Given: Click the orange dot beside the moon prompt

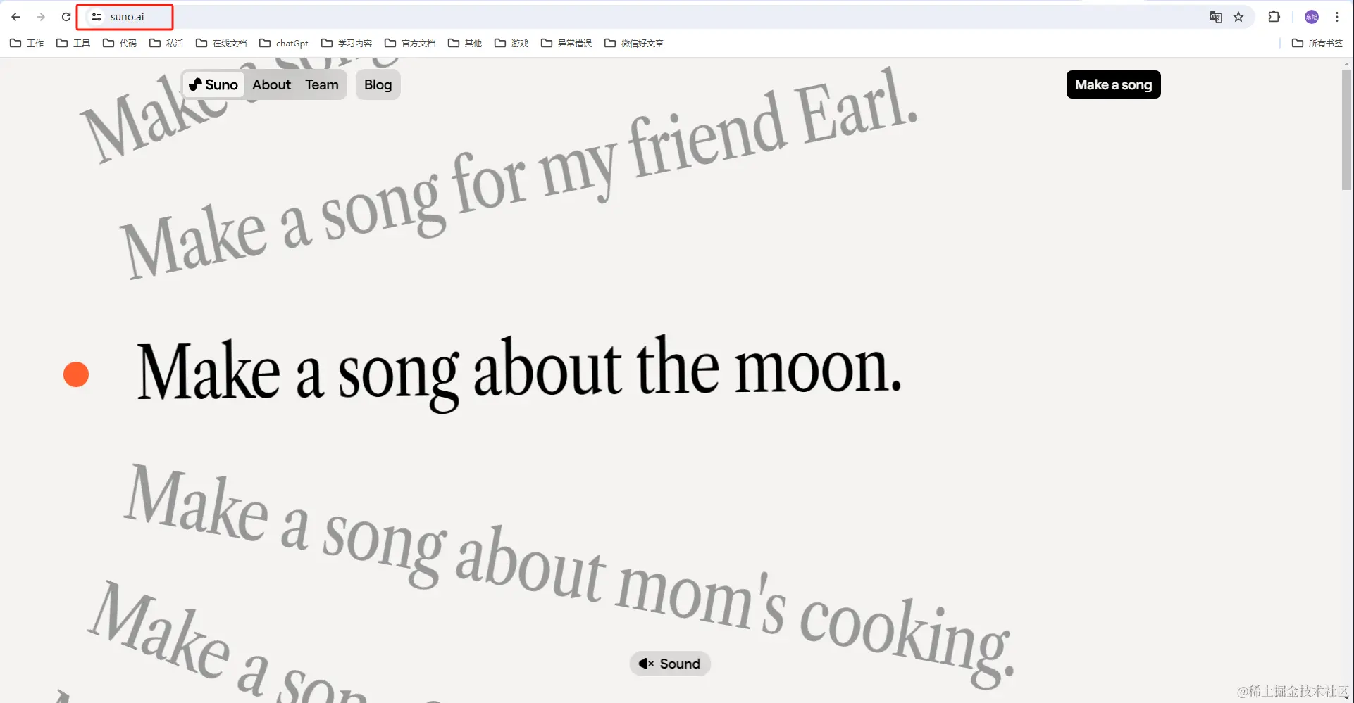Looking at the screenshot, I should coord(76,374).
